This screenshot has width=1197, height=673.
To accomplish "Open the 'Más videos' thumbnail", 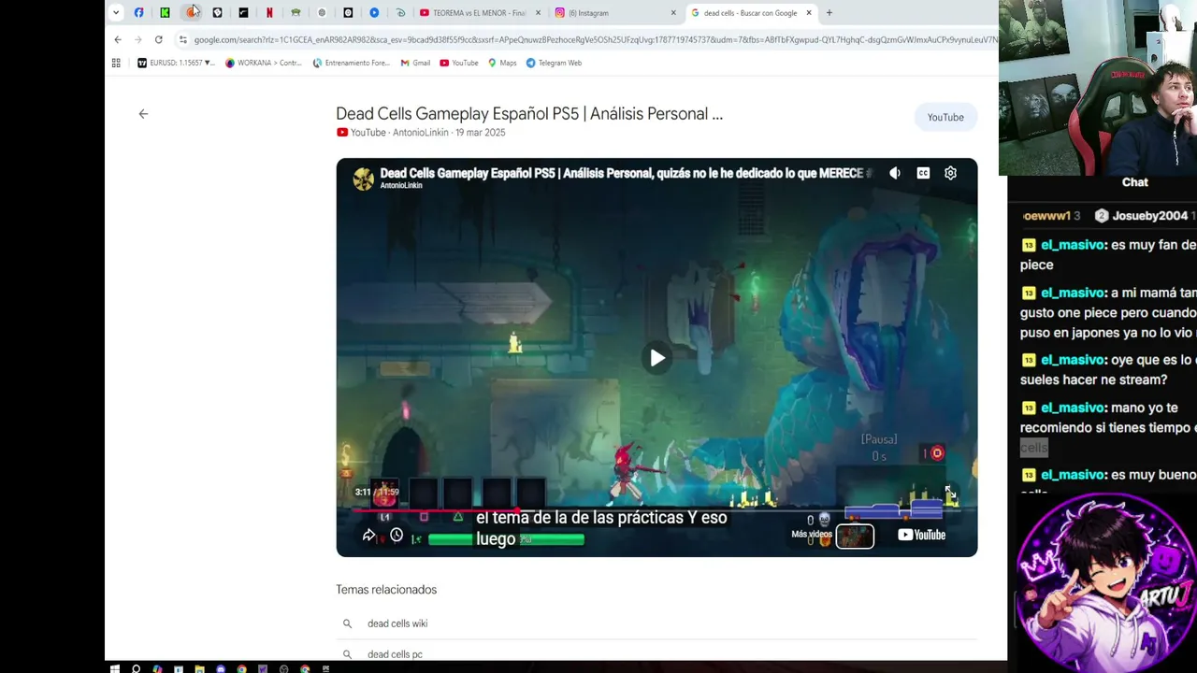I will point(854,536).
